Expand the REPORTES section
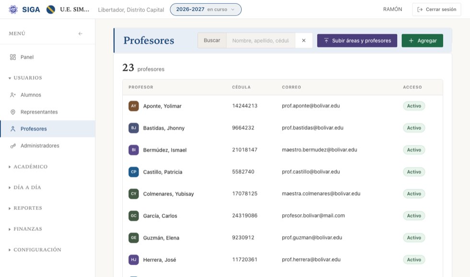This screenshot has height=277, width=470. (25, 208)
